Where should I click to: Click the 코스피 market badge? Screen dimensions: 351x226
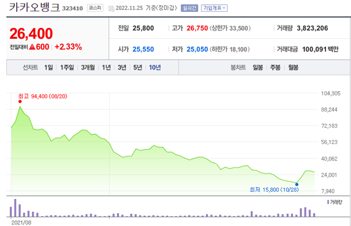point(95,8)
